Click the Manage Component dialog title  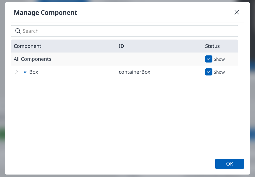tap(45, 12)
